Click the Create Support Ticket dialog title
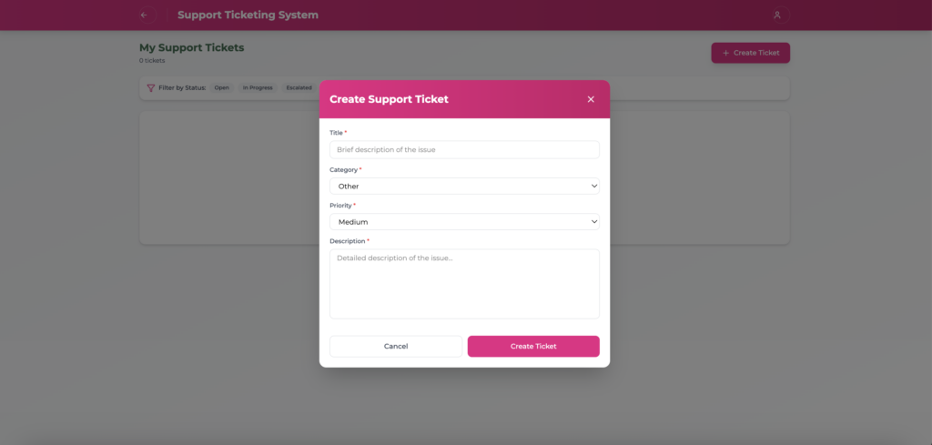Viewport: 932px width, 445px height. [389, 99]
